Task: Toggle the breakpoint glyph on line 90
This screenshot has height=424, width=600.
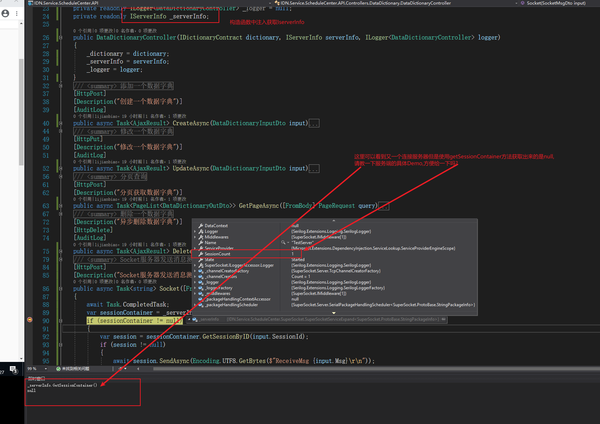Action: (x=30, y=321)
